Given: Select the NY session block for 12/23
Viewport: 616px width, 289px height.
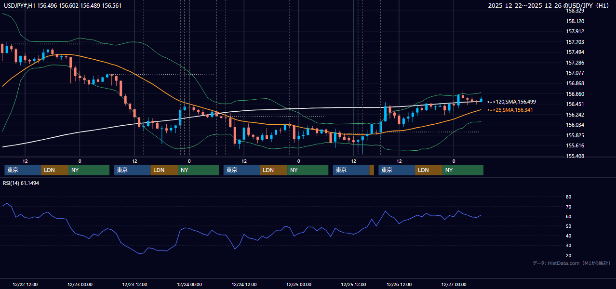Looking at the screenshot, I should (x=198, y=170).
